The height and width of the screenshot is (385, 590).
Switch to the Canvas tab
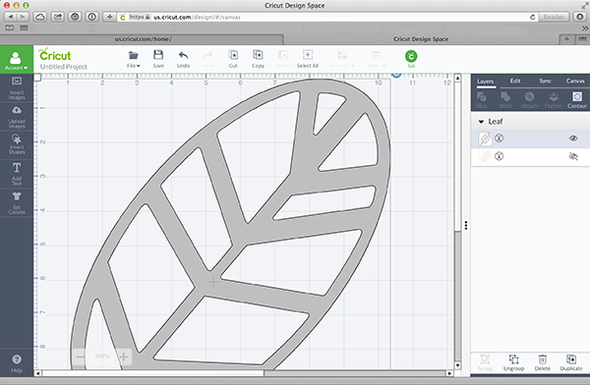(575, 81)
